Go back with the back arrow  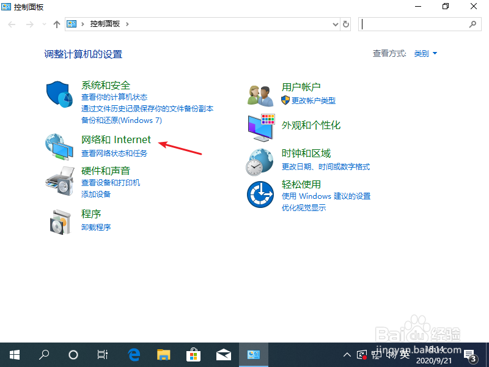[12, 24]
